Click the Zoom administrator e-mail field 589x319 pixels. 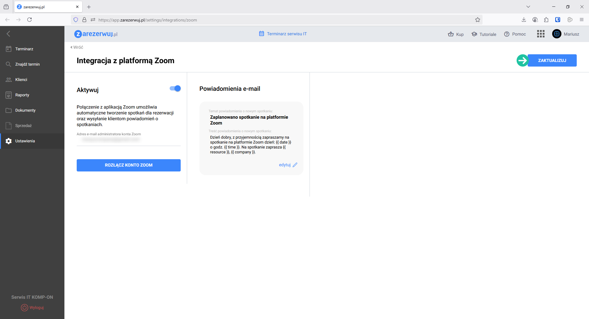[129, 140]
